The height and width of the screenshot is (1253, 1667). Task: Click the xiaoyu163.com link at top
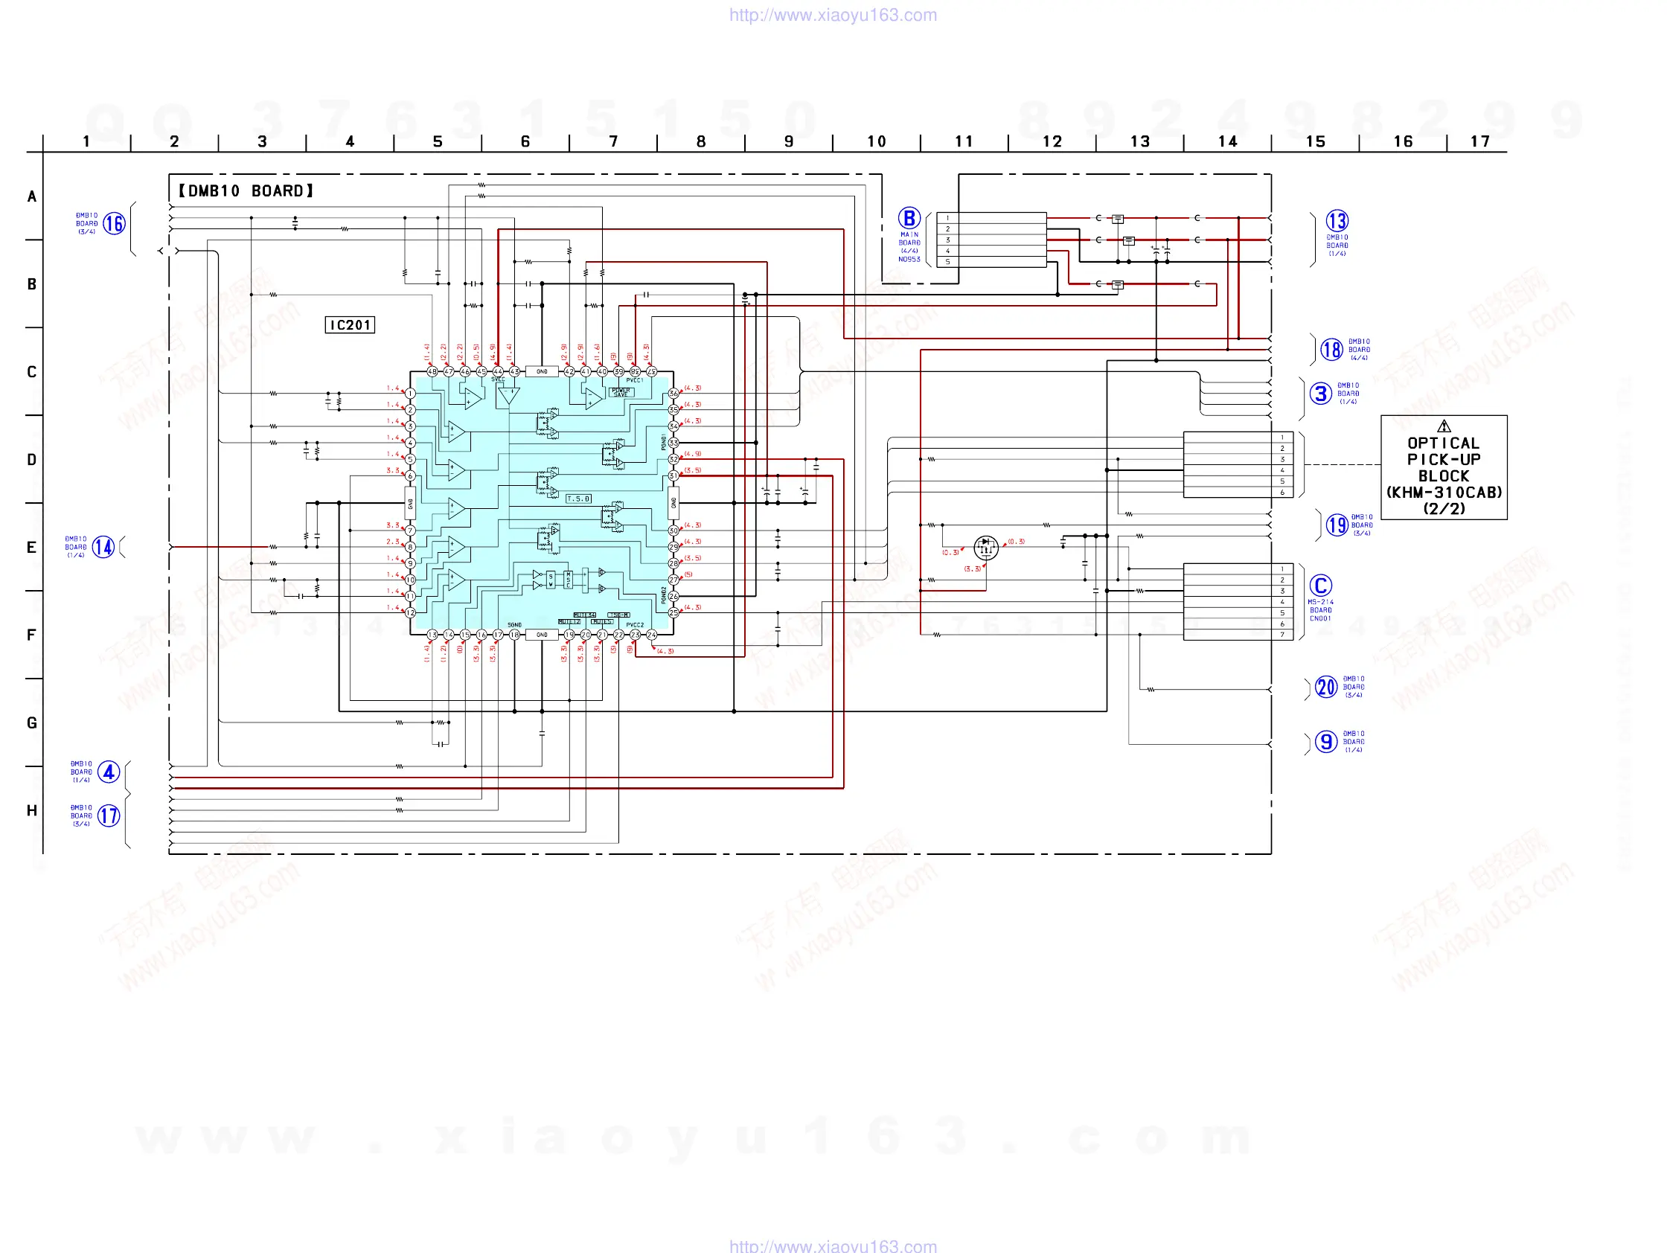click(x=833, y=15)
